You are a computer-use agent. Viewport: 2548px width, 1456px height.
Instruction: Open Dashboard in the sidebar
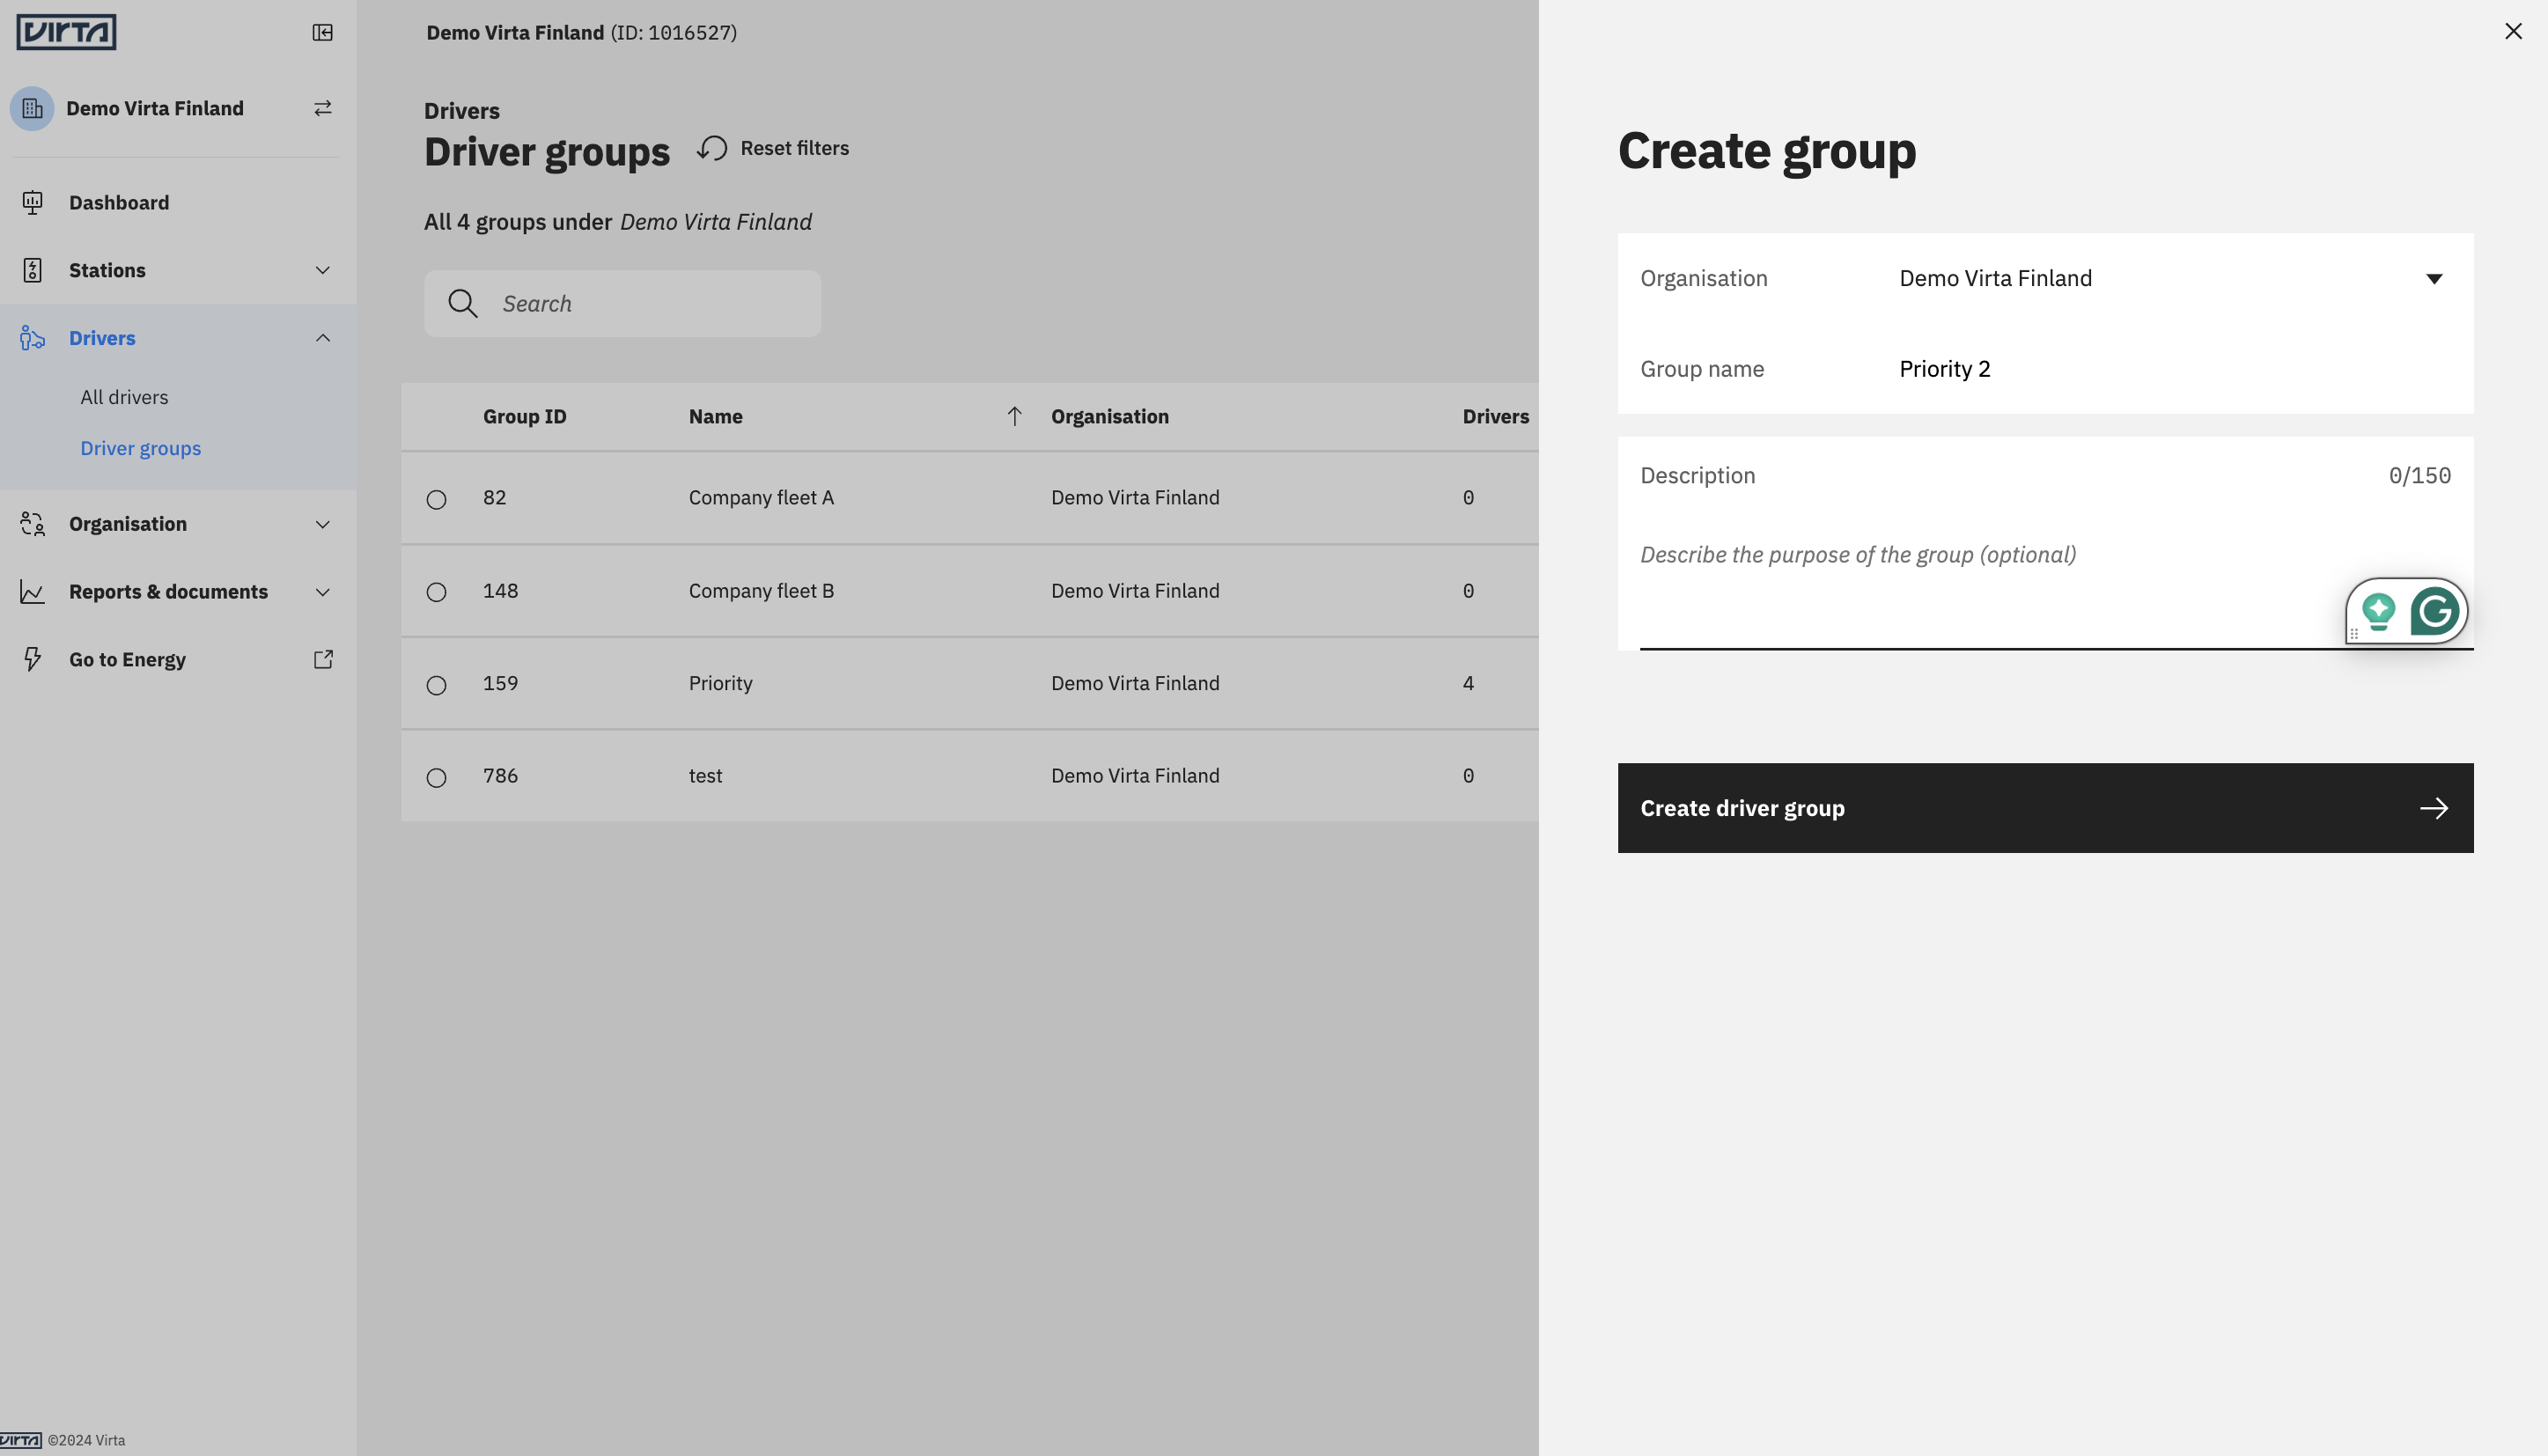tap(178, 203)
